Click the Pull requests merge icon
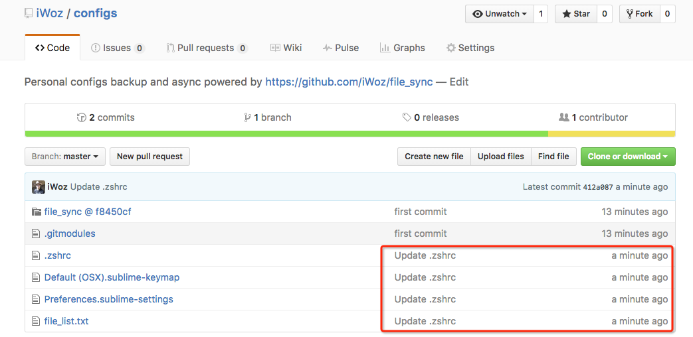Image resolution: width=693 pixels, height=337 pixels. point(170,48)
